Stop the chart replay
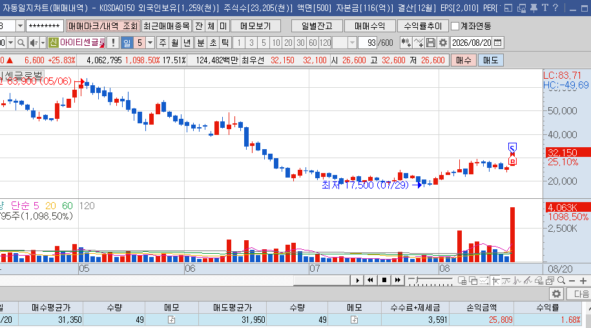The width and height of the screenshot is (591, 328). click(384, 281)
